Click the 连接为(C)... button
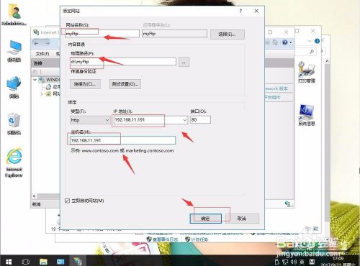Image resolution: width=360 pixels, height=266 pixels. click(x=85, y=84)
